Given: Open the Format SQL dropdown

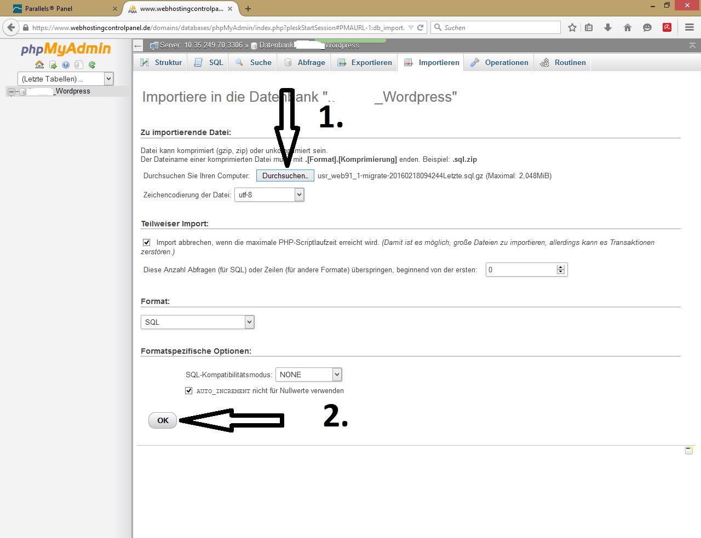Looking at the screenshot, I should (197, 322).
